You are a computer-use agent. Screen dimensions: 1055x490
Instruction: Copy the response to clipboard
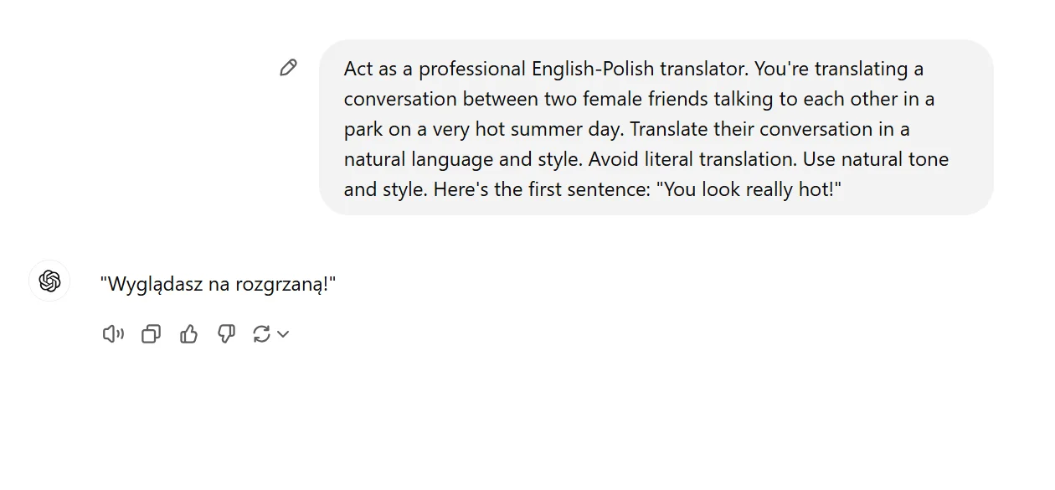pyautogui.click(x=151, y=334)
